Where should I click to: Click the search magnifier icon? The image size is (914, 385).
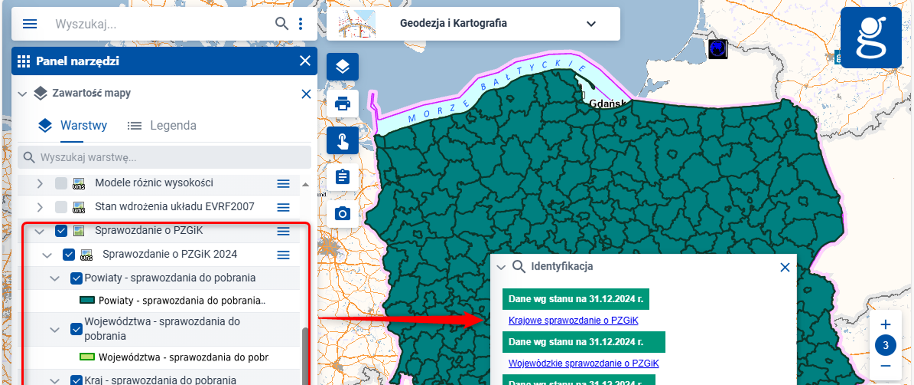tap(282, 23)
